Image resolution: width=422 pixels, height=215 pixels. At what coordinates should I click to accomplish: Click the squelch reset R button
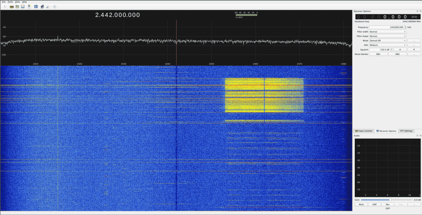tap(414, 50)
